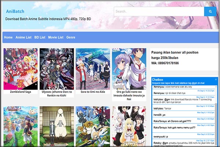Open the Movie List menu item

tap(56, 37)
